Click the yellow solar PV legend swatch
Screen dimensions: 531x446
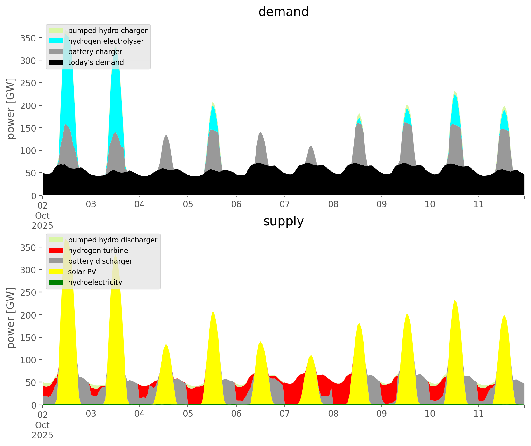56,272
